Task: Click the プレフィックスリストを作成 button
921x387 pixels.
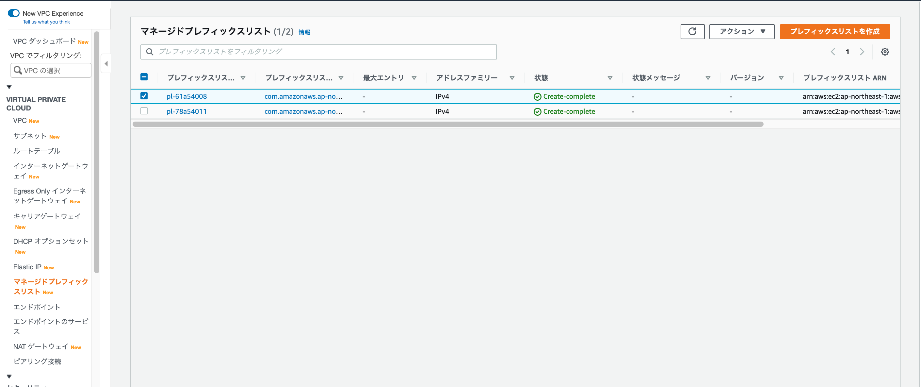Action: [x=835, y=31]
